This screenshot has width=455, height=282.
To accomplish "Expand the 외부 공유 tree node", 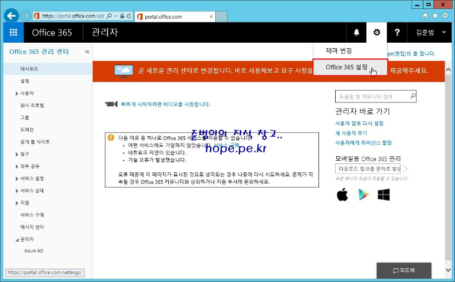I will click(17, 166).
